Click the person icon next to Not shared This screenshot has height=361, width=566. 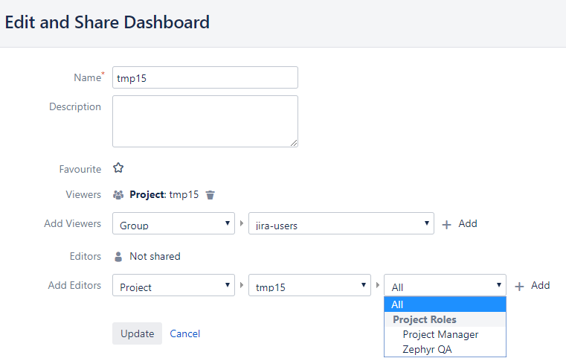118,257
